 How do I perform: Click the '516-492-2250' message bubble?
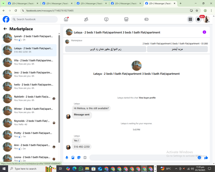[x=82, y=147]
